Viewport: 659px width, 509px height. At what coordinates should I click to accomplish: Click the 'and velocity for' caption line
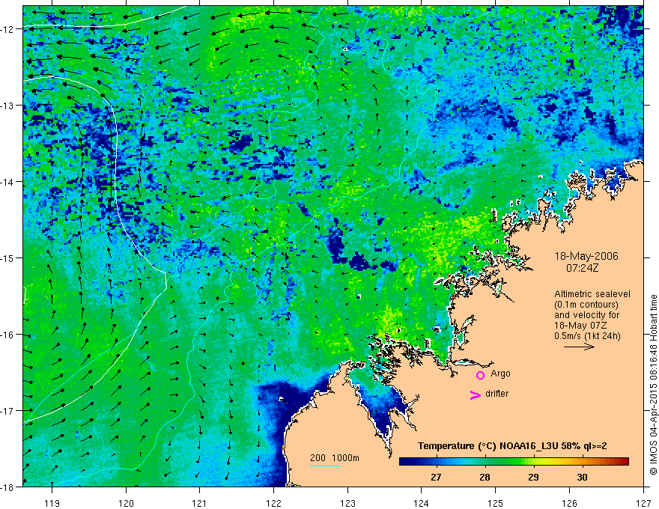(x=586, y=315)
